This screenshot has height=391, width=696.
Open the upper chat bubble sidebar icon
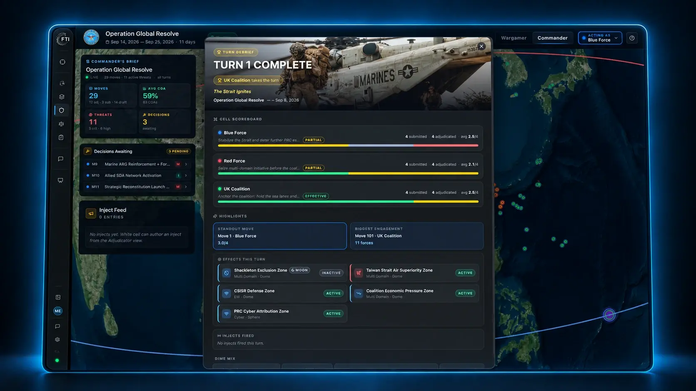tap(61, 159)
